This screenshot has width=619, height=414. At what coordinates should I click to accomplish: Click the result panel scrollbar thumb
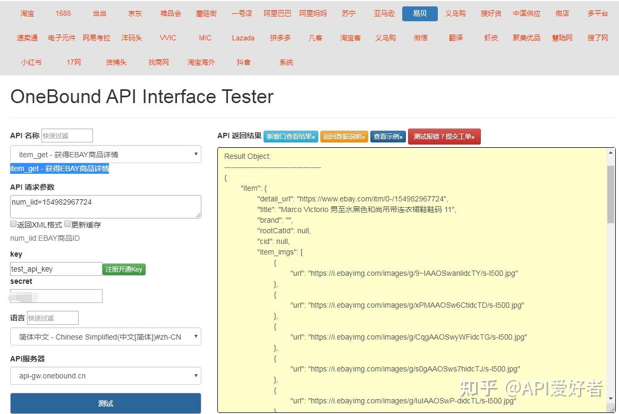[610, 194]
